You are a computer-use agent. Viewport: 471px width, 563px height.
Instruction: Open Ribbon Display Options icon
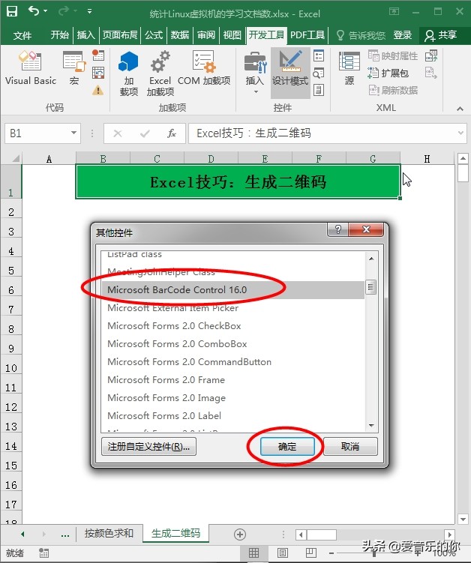[x=394, y=11]
